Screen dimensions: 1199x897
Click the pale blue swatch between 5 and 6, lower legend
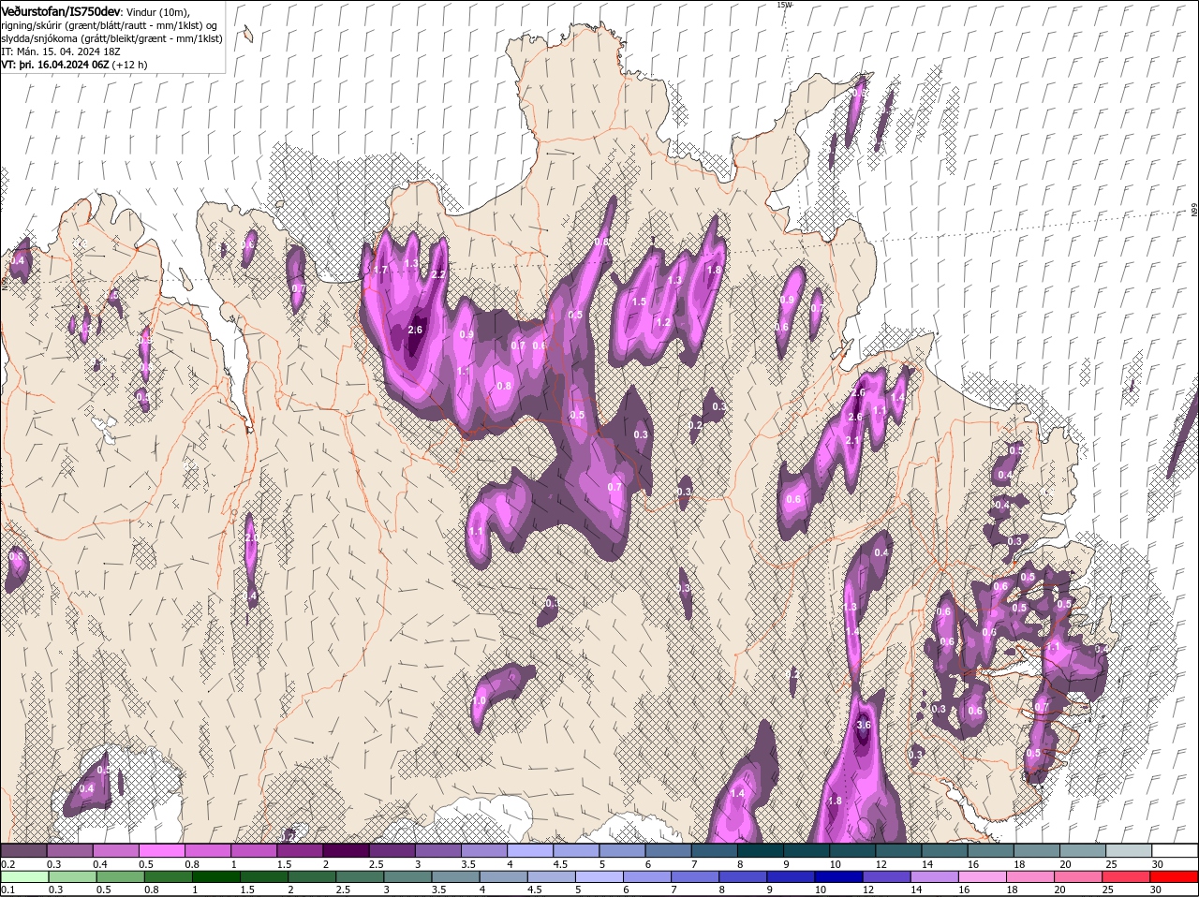599,877
